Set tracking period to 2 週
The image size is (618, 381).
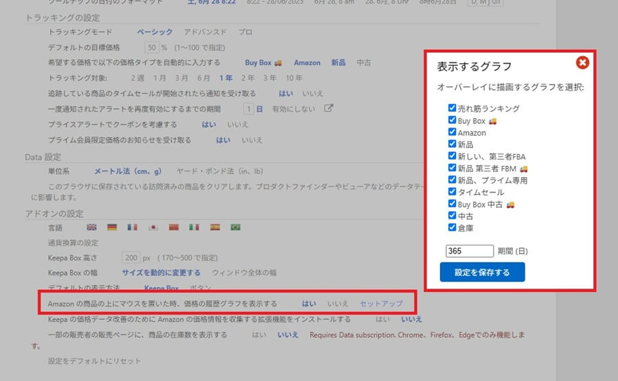coord(137,78)
